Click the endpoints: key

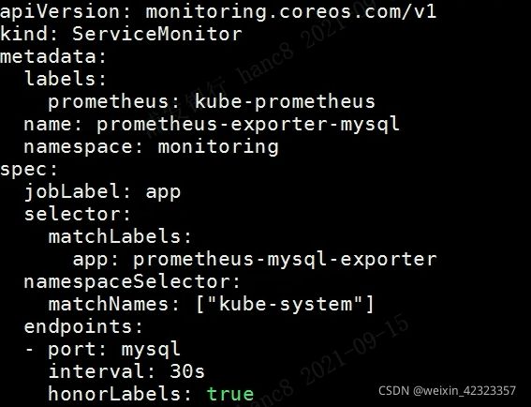point(83,327)
